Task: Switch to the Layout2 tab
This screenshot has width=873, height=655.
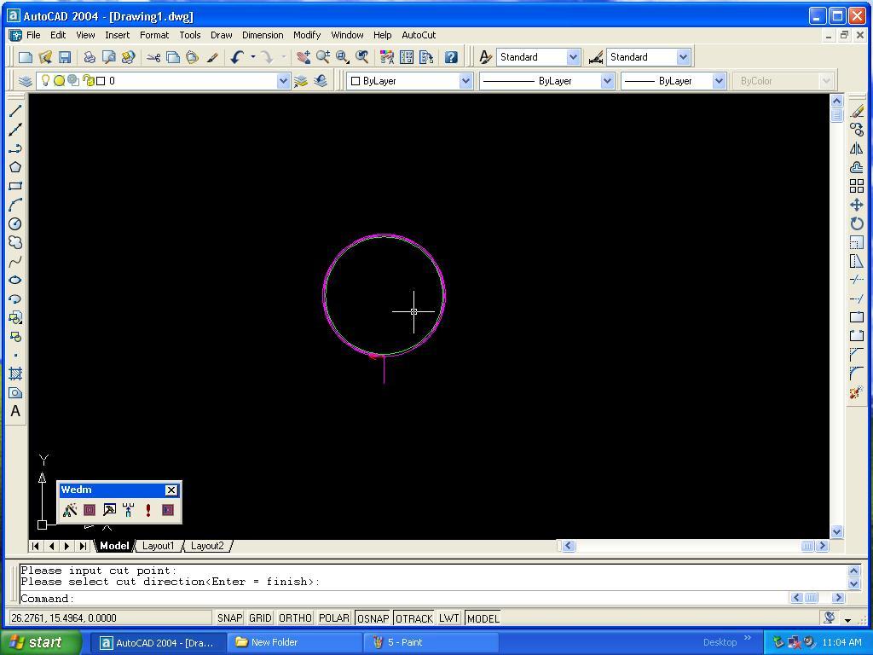Action: click(207, 546)
